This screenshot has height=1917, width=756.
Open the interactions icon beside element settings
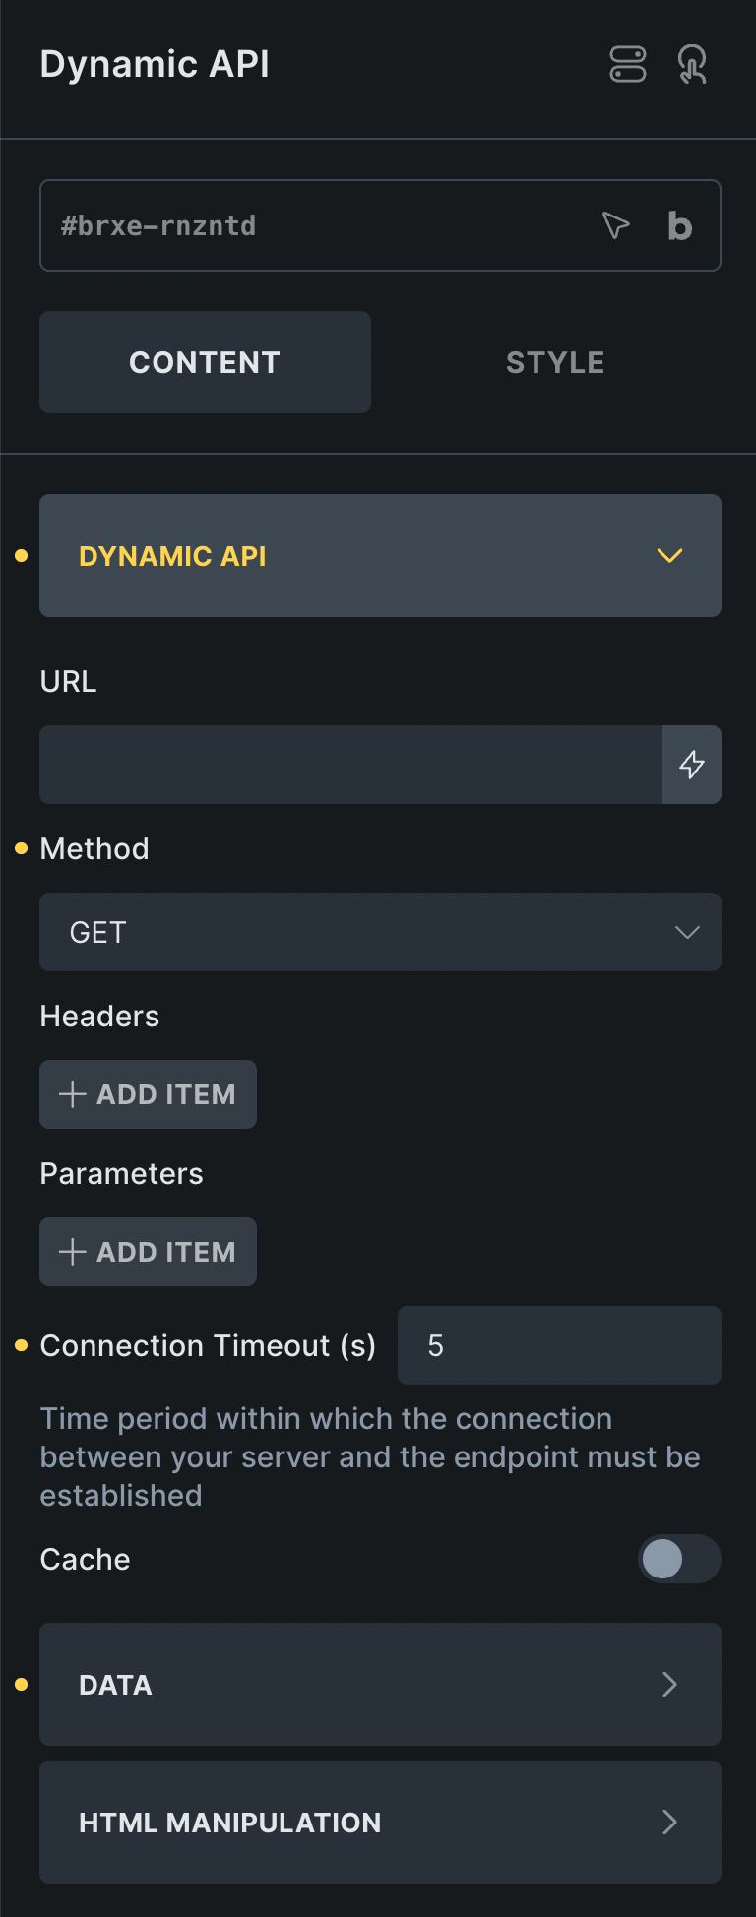[x=693, y=64]
